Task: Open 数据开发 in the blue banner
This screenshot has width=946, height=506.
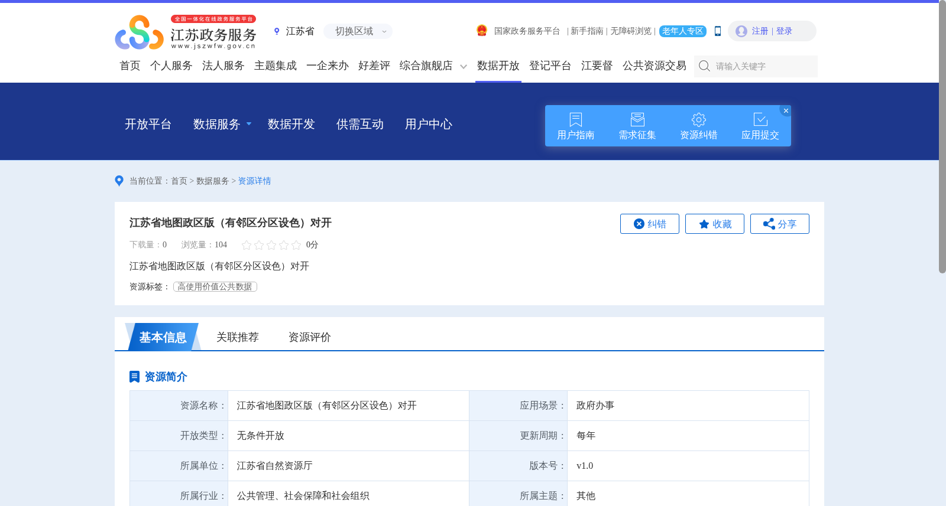Action: (291, 124)
